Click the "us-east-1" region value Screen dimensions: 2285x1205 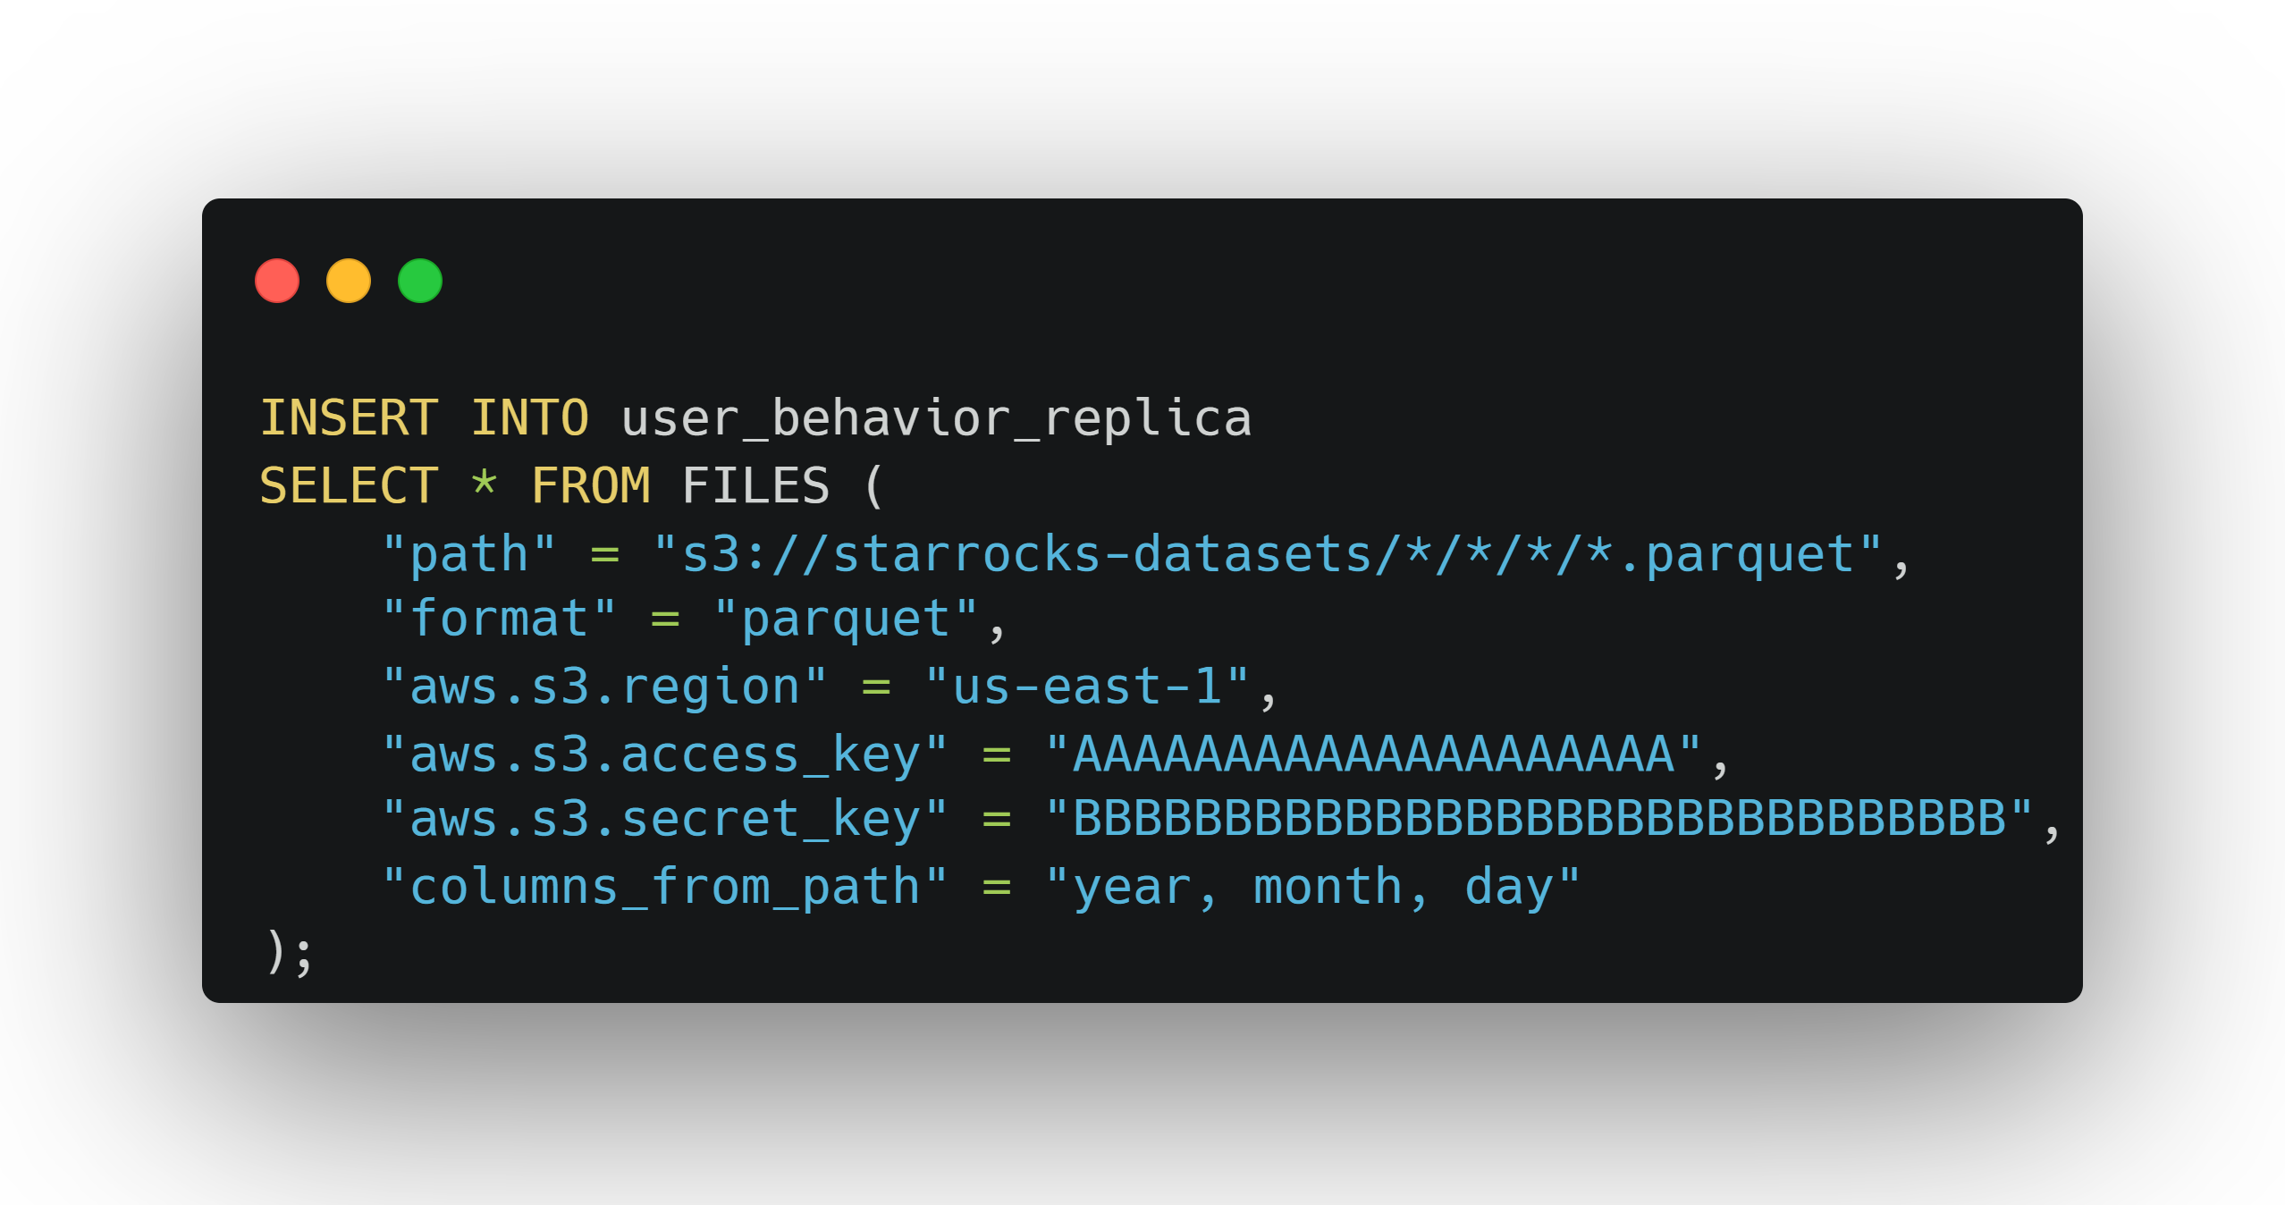[x=1086, y=687]
